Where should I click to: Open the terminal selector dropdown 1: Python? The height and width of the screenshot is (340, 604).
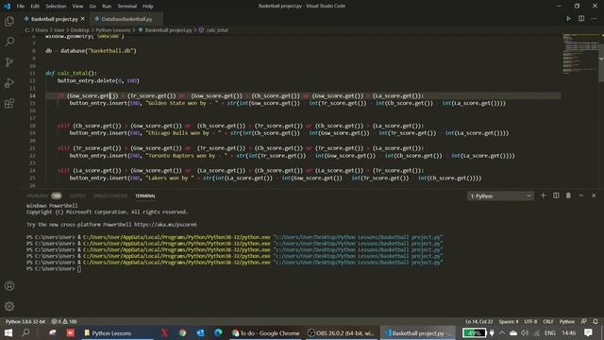pos(500,195)
